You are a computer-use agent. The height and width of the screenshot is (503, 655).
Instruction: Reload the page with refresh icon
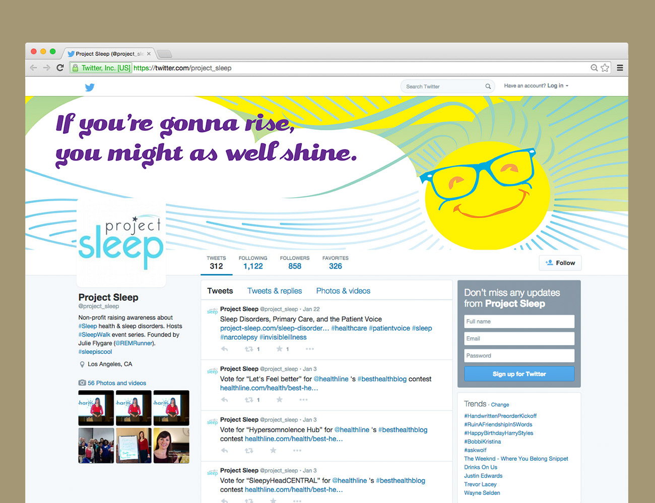pyautogui.click(x=60, y=68)
